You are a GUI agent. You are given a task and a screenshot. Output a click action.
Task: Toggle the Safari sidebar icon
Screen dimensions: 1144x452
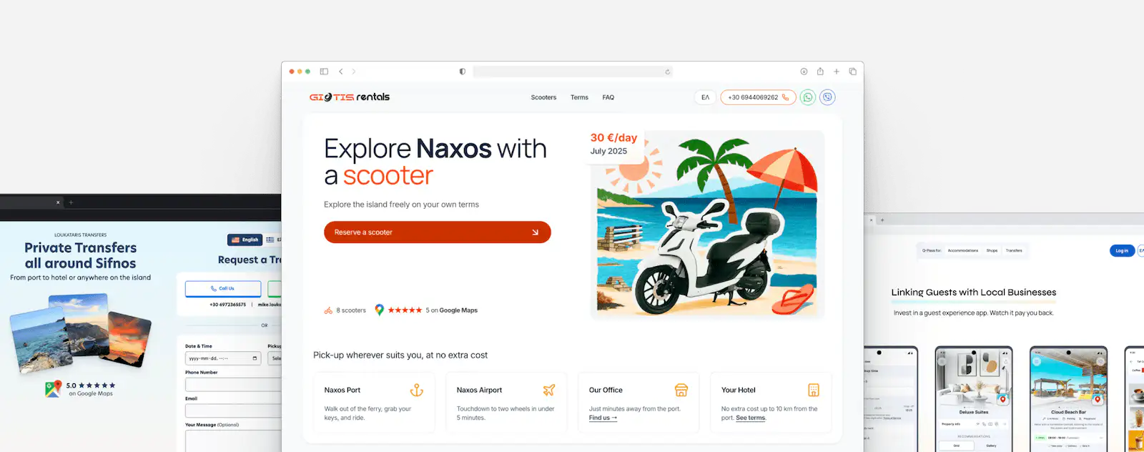coord(324,72)
